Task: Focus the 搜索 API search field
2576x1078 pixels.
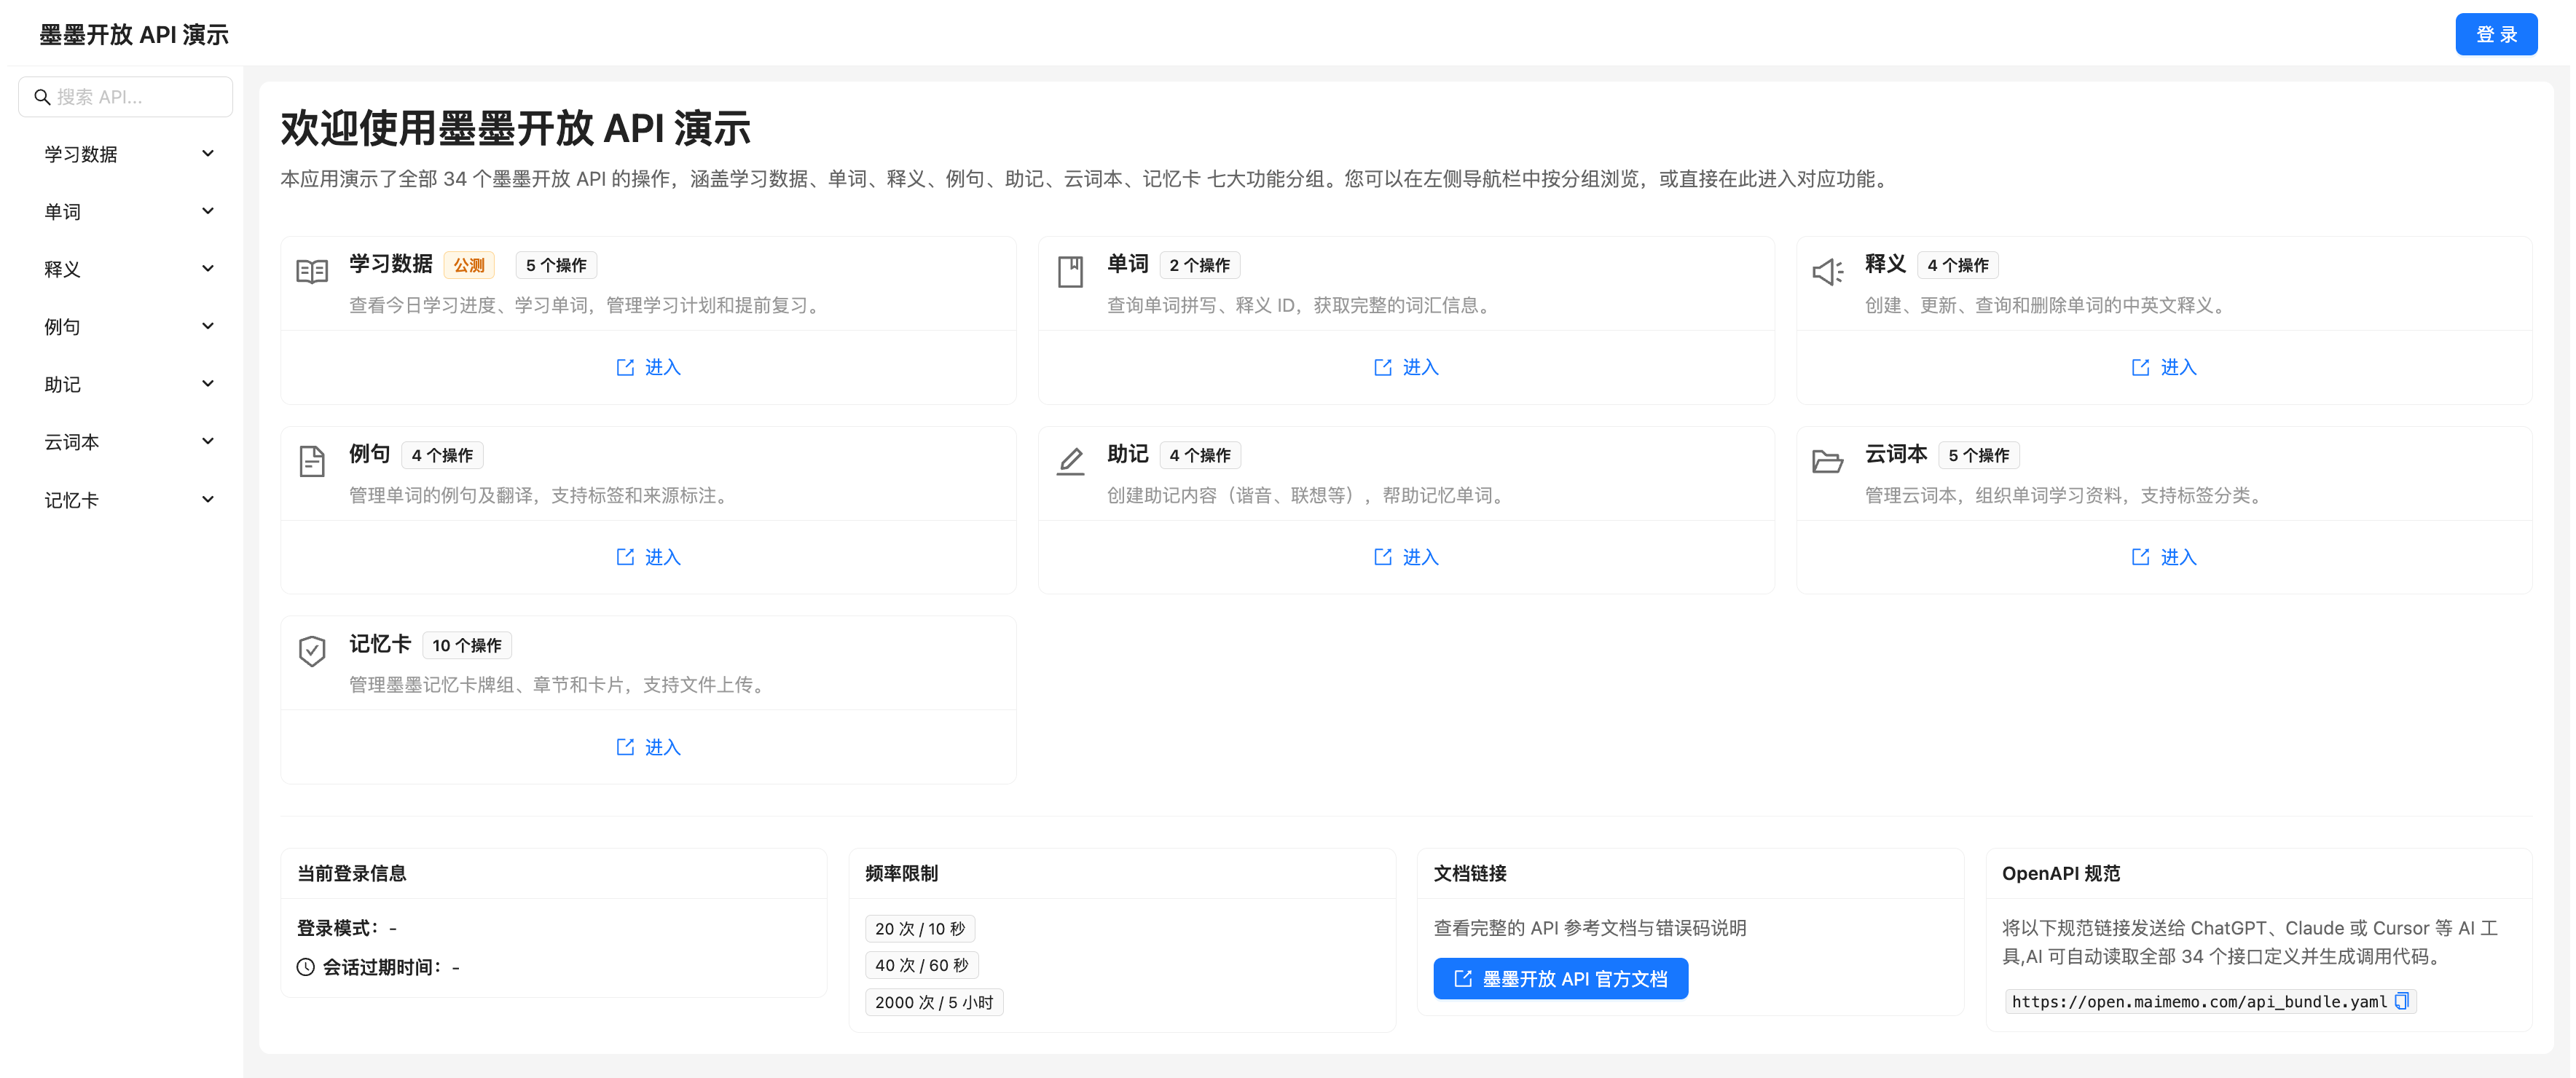Action: (126, 97)
